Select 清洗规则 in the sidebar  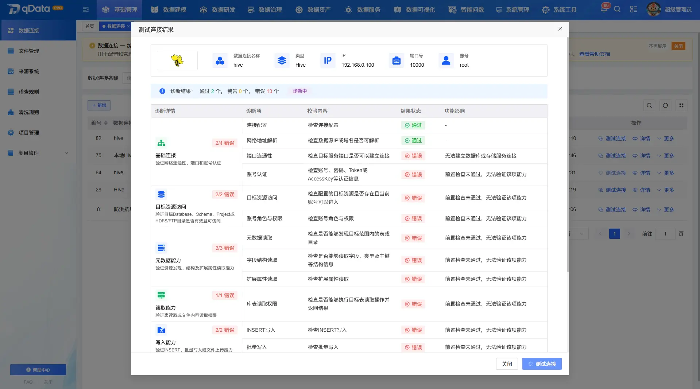pos(38,112)
